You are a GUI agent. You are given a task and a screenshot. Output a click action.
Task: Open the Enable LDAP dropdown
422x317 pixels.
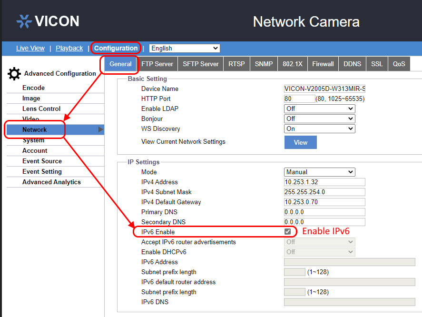319,109
